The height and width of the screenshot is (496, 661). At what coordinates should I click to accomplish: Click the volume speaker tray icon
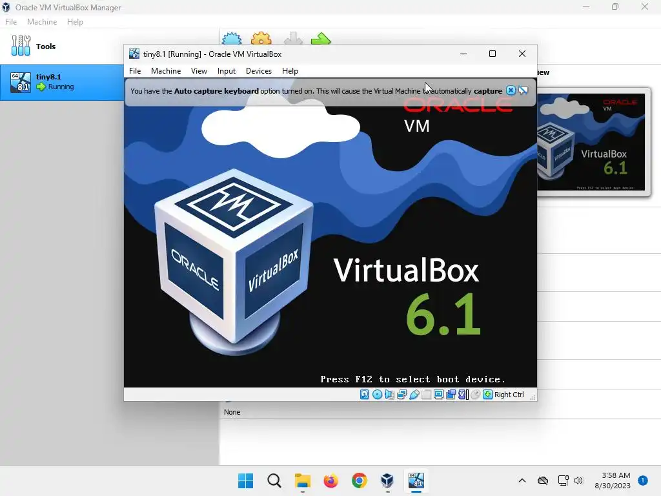(x=578, y=480)
